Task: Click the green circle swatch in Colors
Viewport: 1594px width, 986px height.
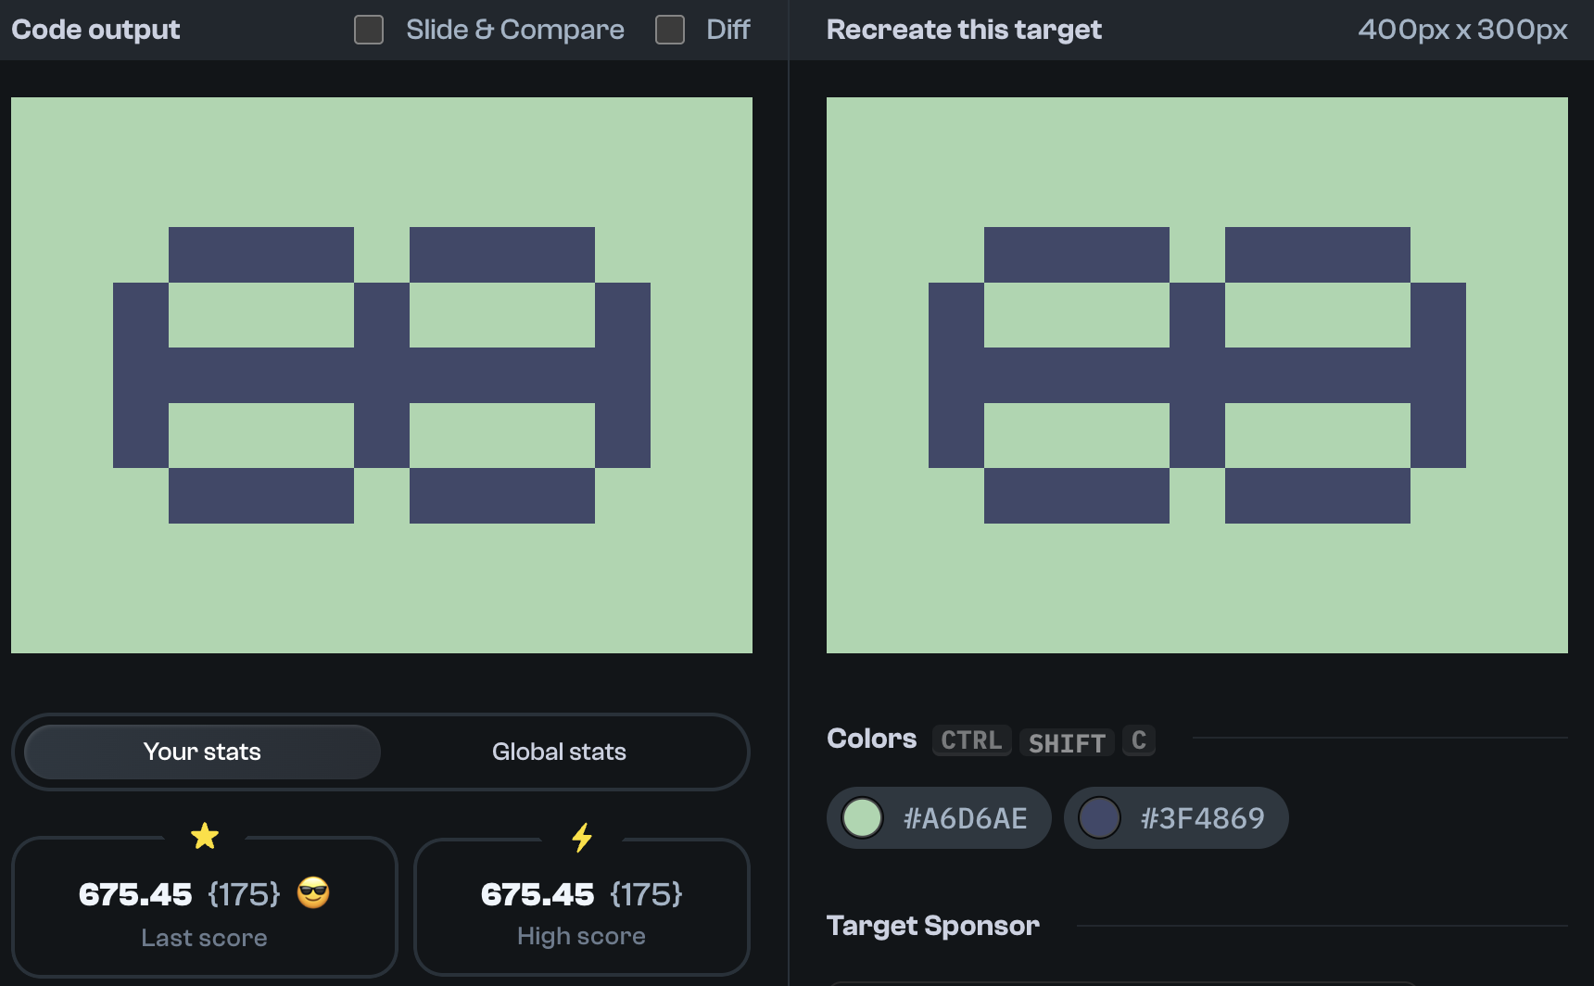Action: coord(862,818)
